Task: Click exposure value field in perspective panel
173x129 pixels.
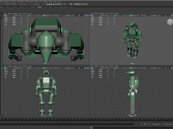Action: coord(163,15)
